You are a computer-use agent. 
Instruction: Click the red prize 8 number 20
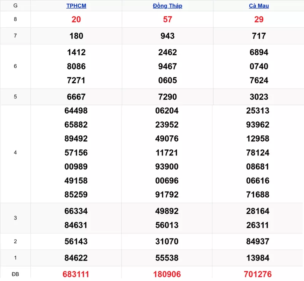click(x=76, y=19)
